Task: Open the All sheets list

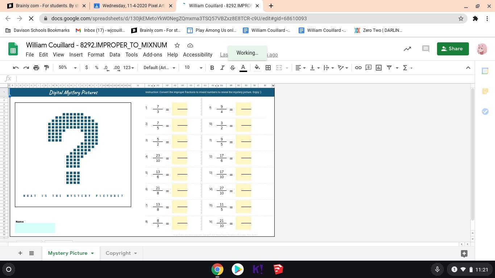Action: [x=32, y=253]
